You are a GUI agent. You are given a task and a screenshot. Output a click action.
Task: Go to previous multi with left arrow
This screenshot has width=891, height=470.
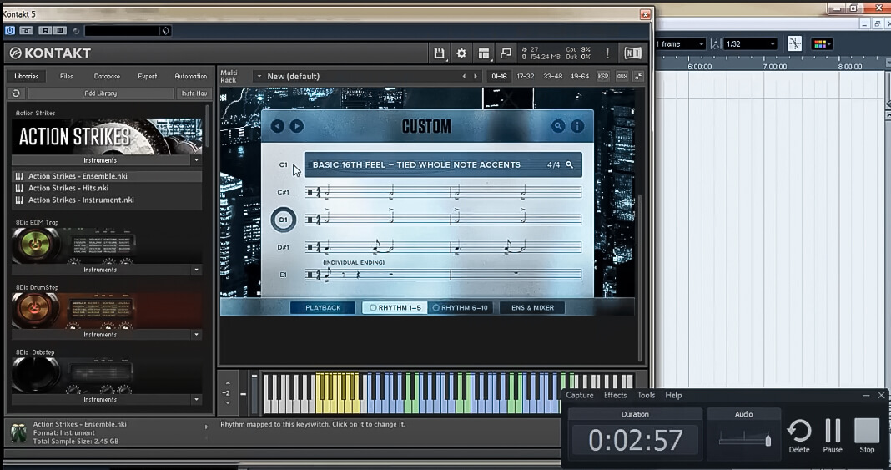464,76
